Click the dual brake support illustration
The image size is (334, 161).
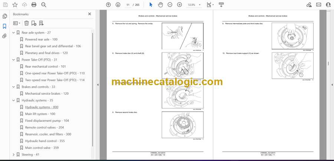[292, 66]
